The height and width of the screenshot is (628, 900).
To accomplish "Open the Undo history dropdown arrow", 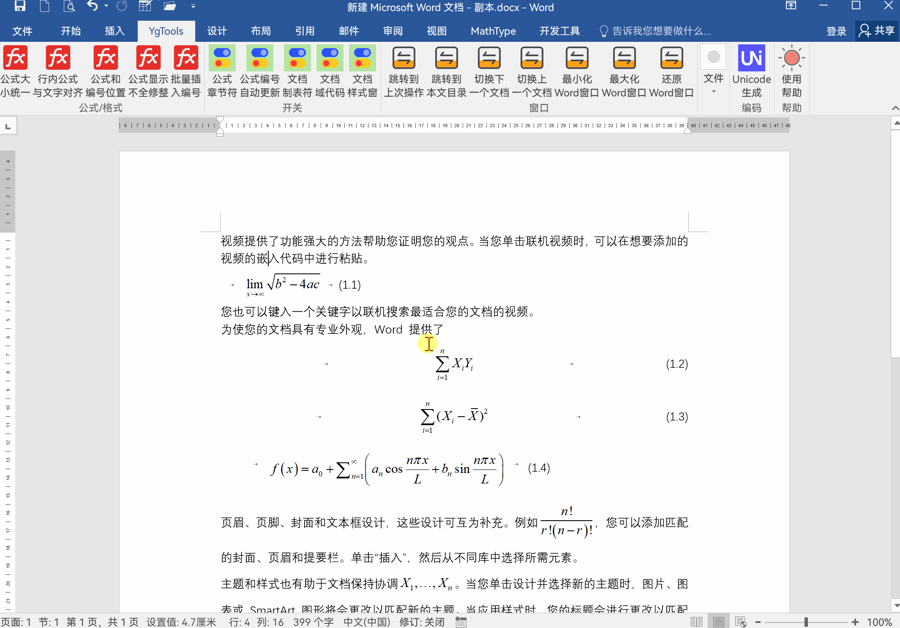I will pos(106,6).
